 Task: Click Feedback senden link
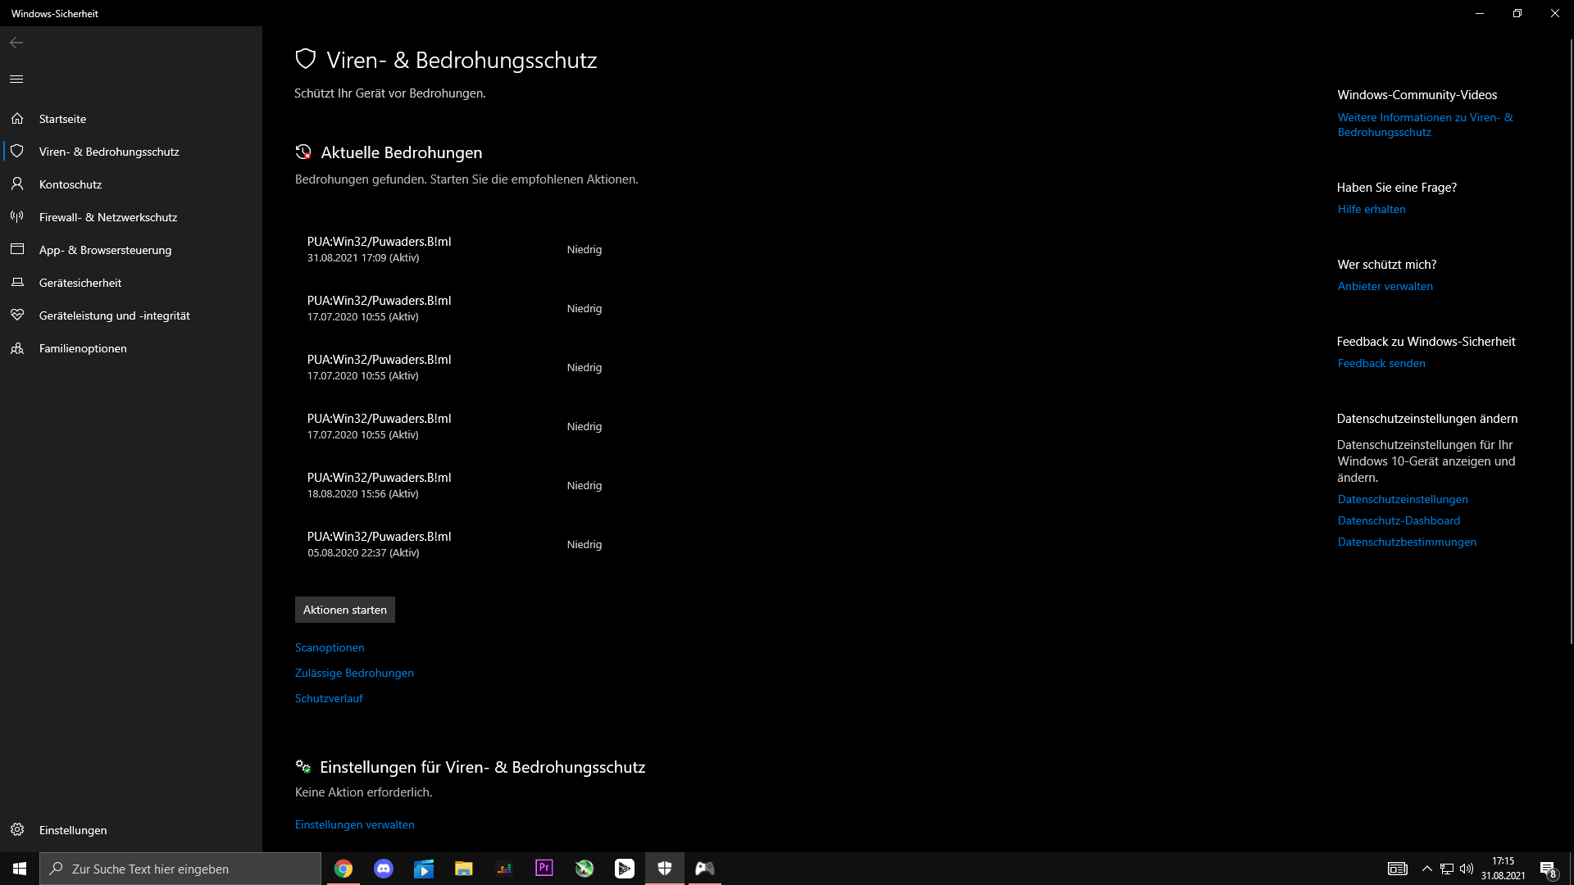pyautogui.click(x=1381, y=363)
